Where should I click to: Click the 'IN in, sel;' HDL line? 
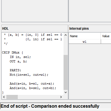click(20, 57)
